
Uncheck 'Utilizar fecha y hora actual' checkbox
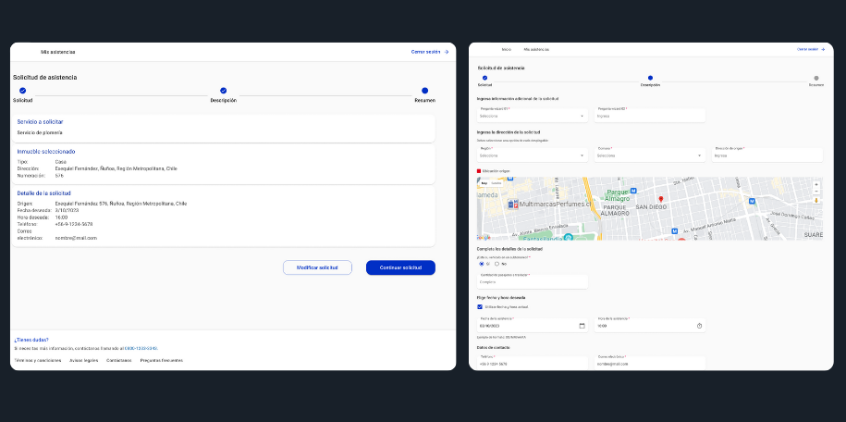tap(480, 306)
